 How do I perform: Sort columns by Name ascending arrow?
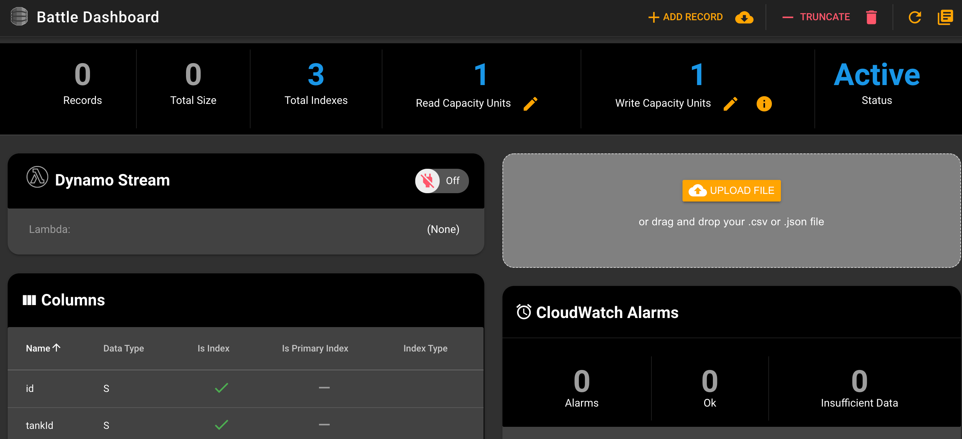click(42, 348)
